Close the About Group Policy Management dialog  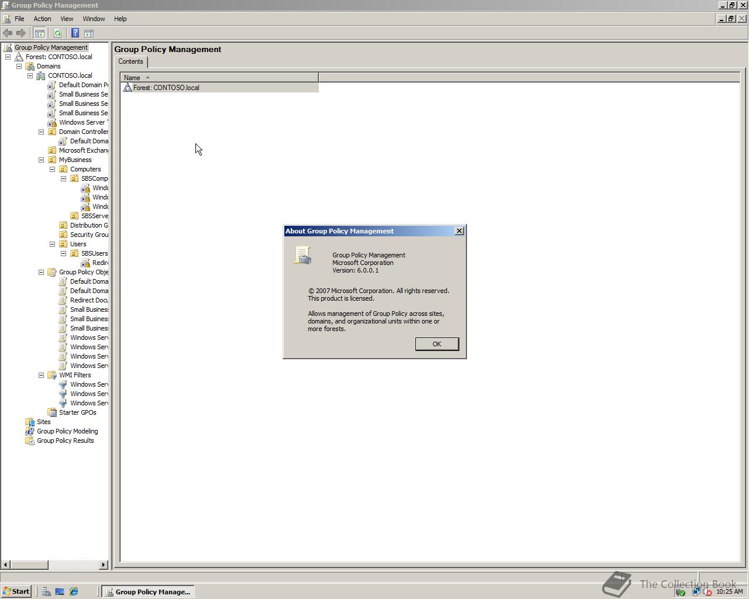[459, 231]
